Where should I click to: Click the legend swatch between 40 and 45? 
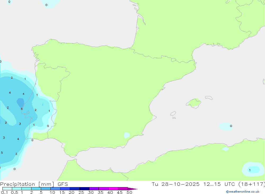[x=113, y=189]
